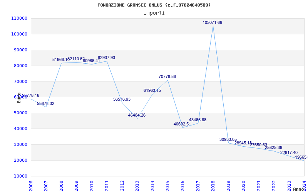Click data label 70778.86

pyautogui.click(x=167, y=76)
